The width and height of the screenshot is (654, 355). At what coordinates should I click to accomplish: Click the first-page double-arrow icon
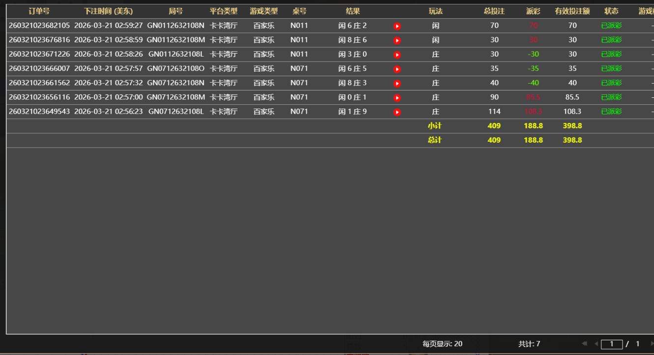[x=584, y=344]
